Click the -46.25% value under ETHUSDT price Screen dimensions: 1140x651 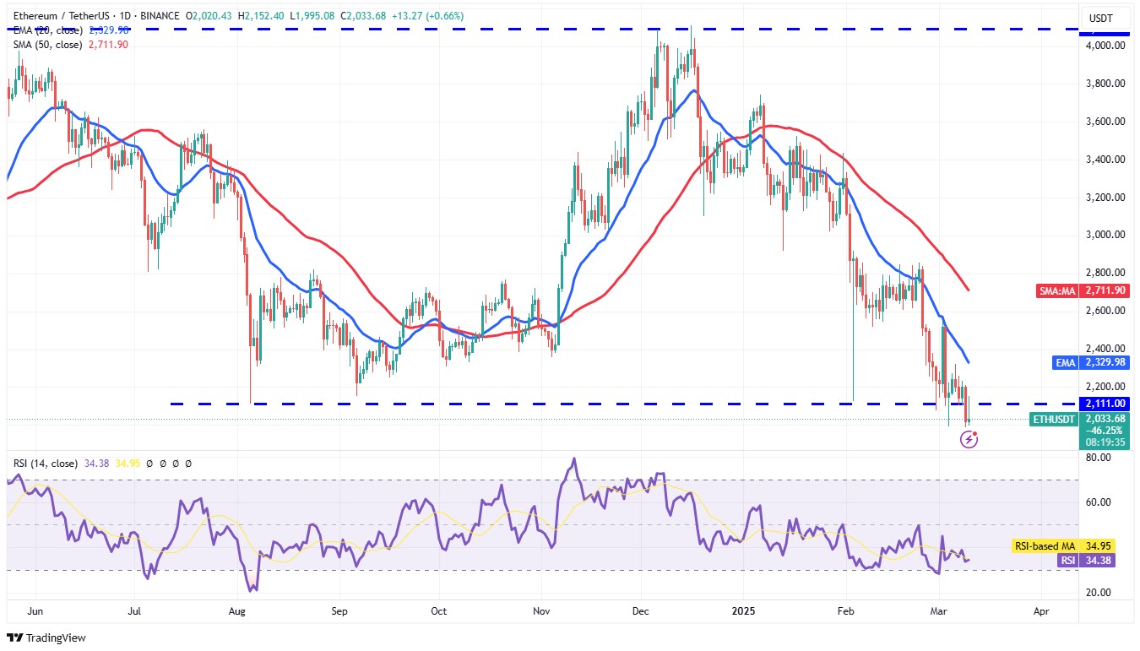(x=1105, y=430)
